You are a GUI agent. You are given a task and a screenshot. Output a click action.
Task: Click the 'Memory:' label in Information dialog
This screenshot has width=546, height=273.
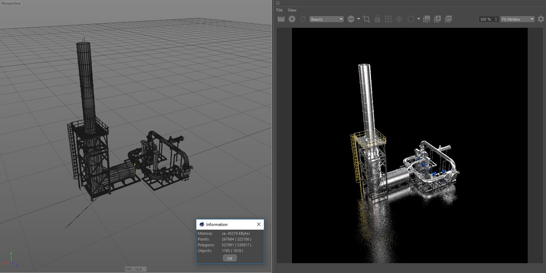[205, 233]
